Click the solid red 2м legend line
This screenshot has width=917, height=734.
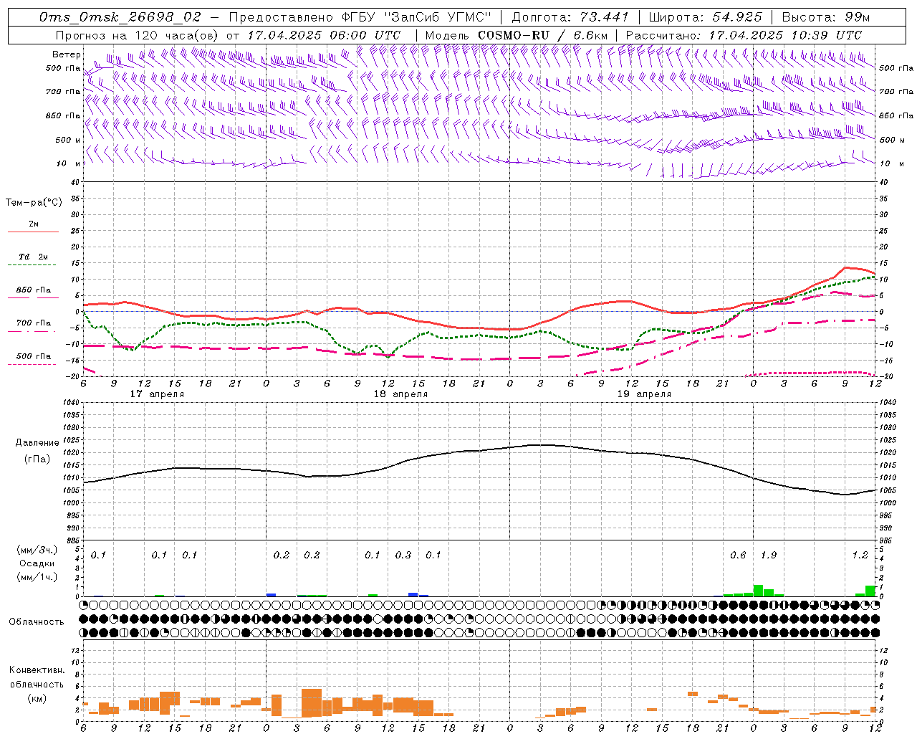(33, 232)
